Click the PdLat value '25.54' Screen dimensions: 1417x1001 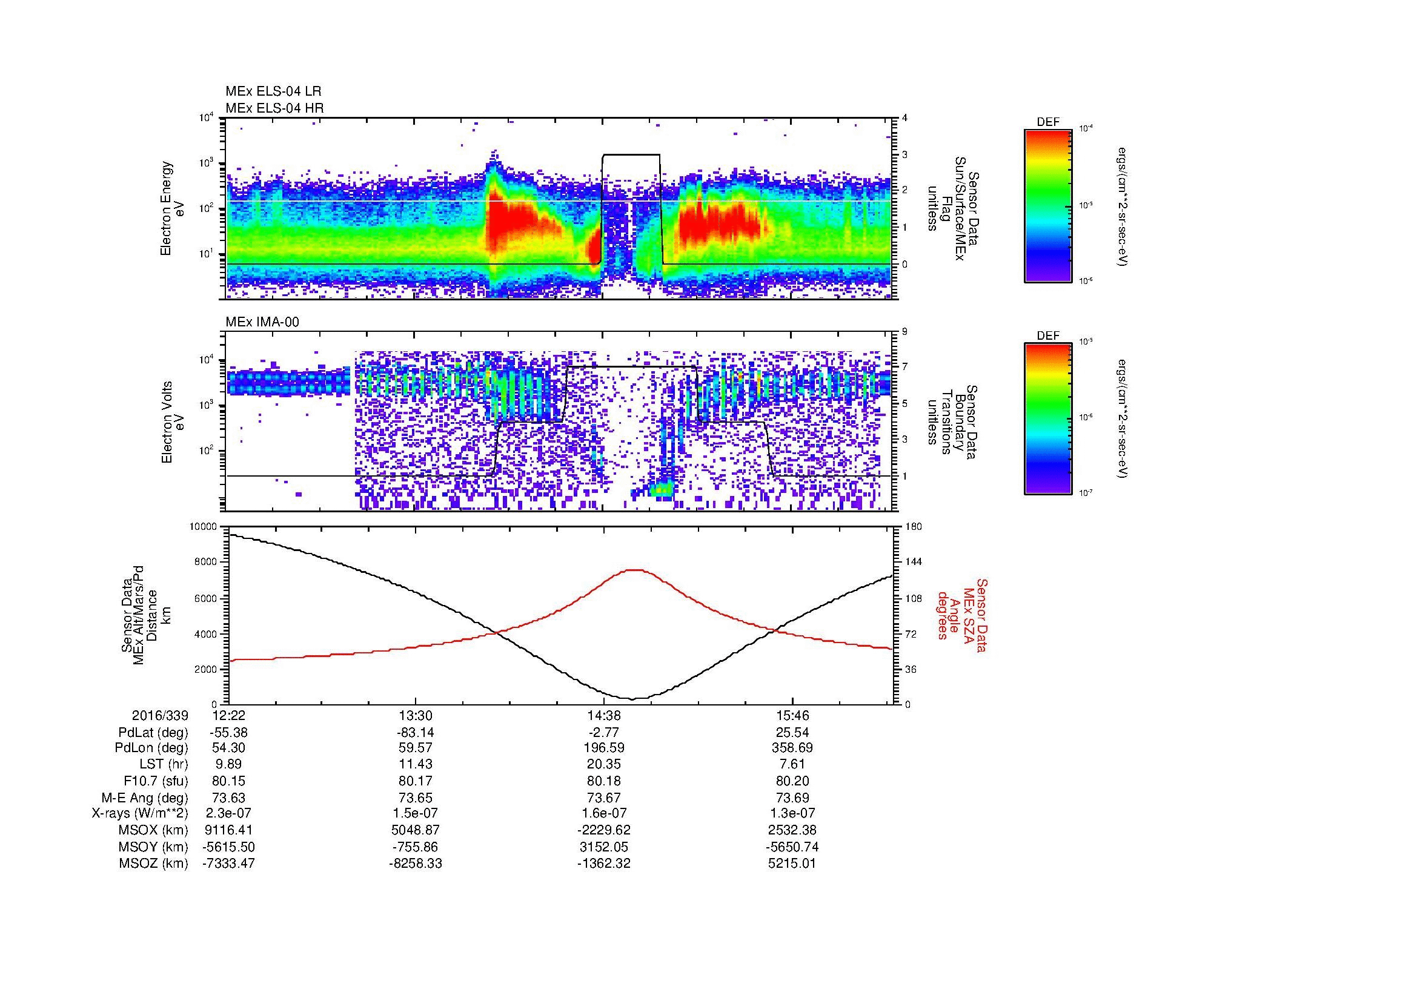(x=792, y=733)
